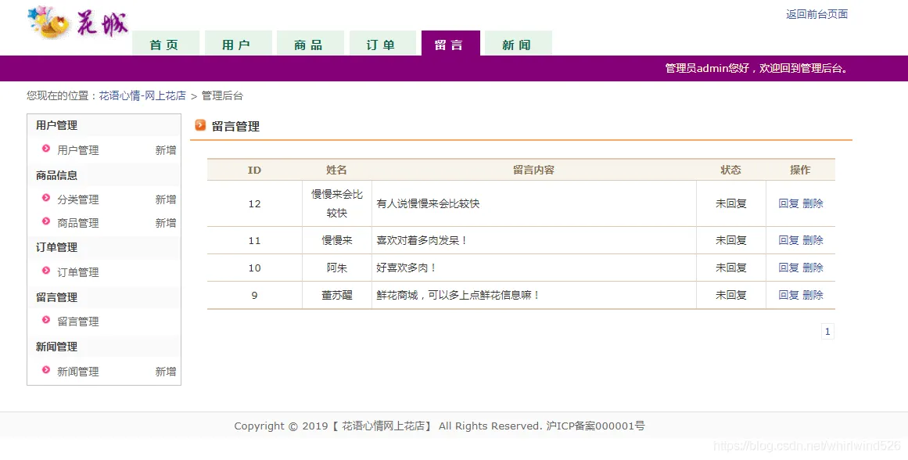The image size is (908, 460).
Task: Go to page 1 in pagination
Action: (x=827, y=332)
